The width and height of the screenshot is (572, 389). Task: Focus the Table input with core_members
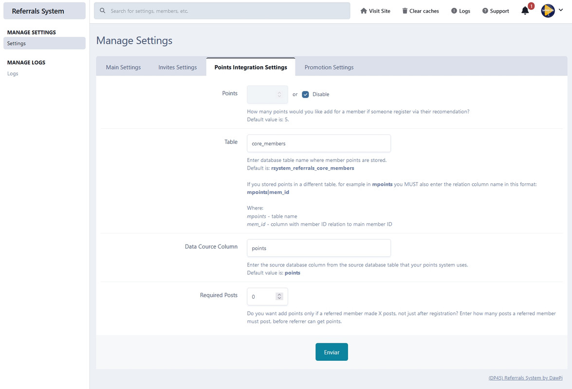(319, 143)
